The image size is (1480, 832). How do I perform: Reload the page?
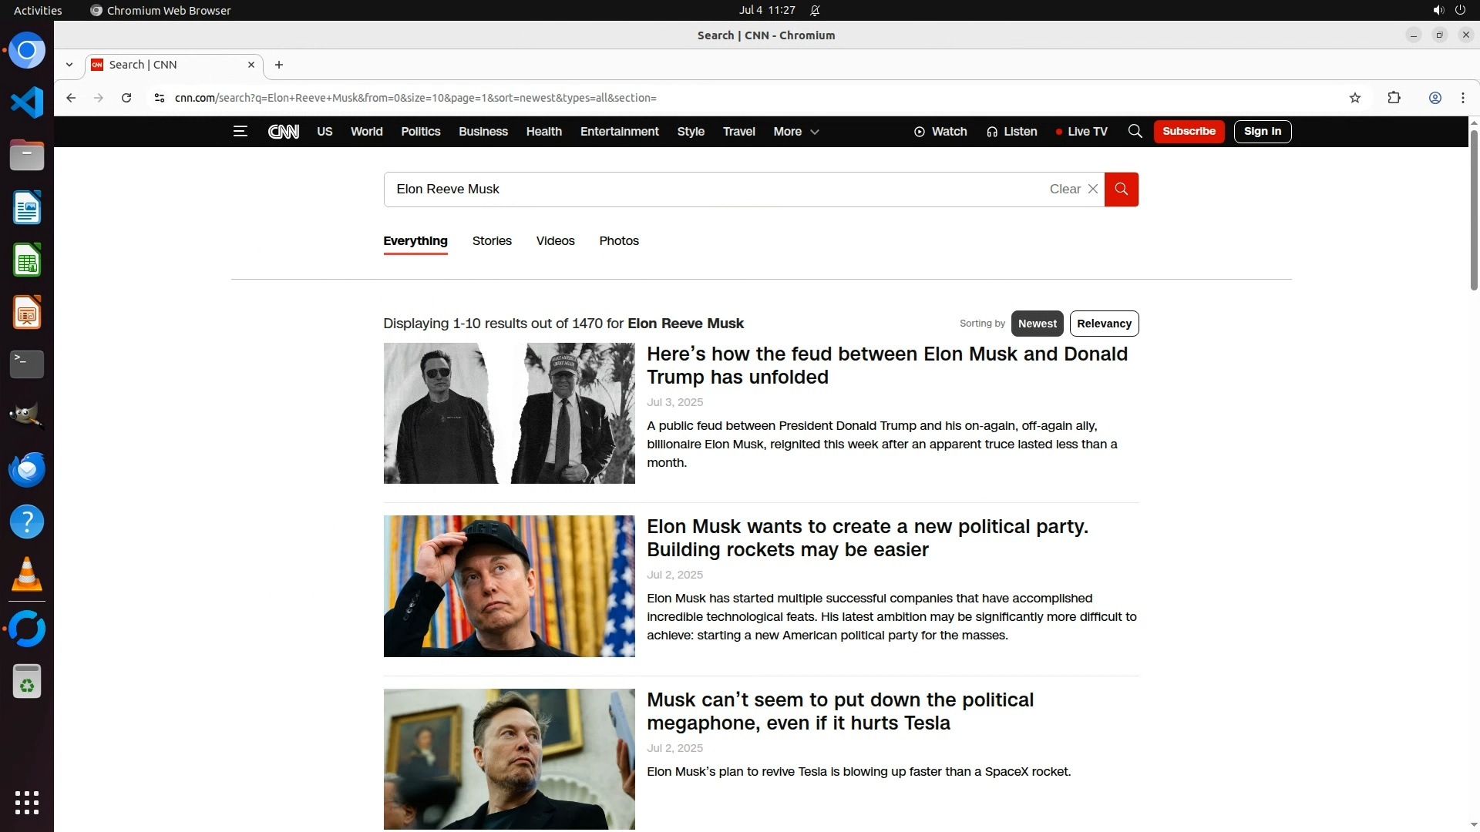click(x=126, y=98)
